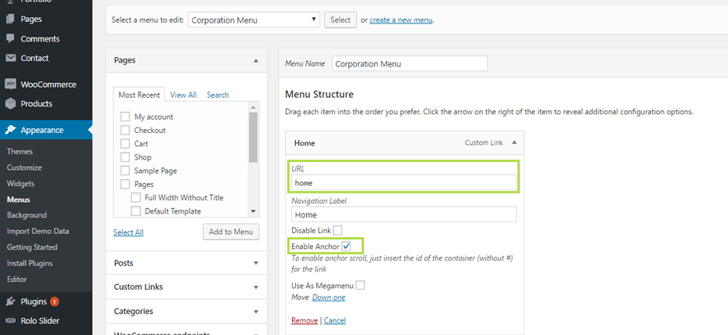This screenshot has height=335, width=728.
Task: Open the Select a menu to edit dropdown
Action: coord(254,20)
